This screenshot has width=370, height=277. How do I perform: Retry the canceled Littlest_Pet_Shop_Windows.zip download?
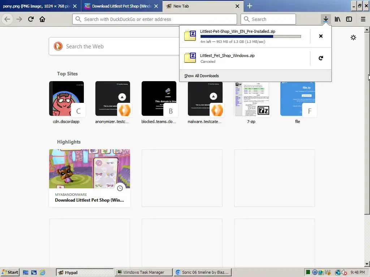321,58
